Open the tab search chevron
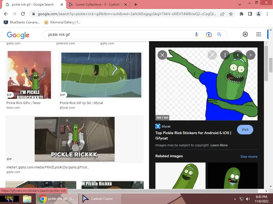Image resolution: width=273 pixels, height=204 pixels. (240, 5)
